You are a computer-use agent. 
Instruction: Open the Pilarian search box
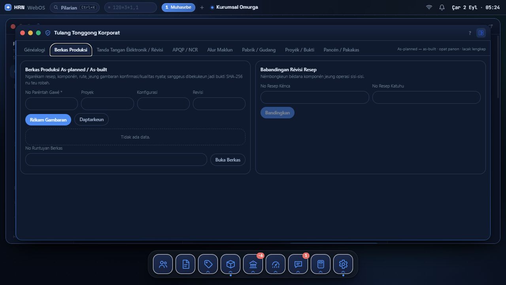coord(75,8)
